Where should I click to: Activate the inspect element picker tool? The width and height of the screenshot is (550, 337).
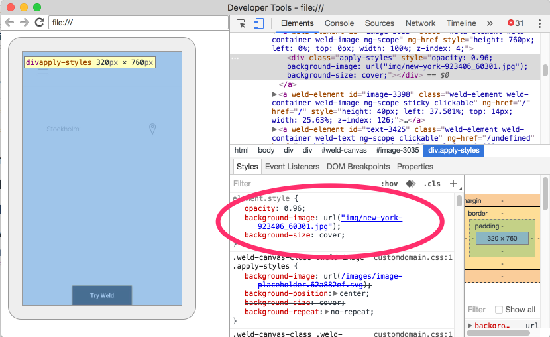[x=241, y=23]
